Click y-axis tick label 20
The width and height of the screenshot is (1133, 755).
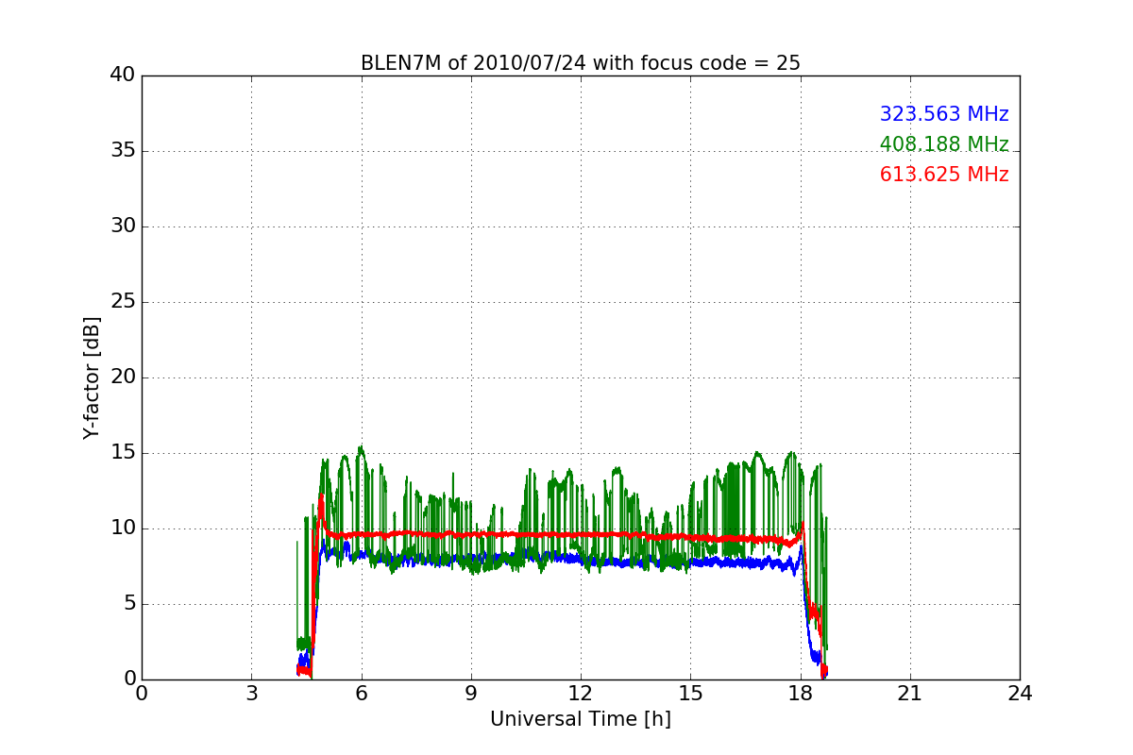(123, 377)
